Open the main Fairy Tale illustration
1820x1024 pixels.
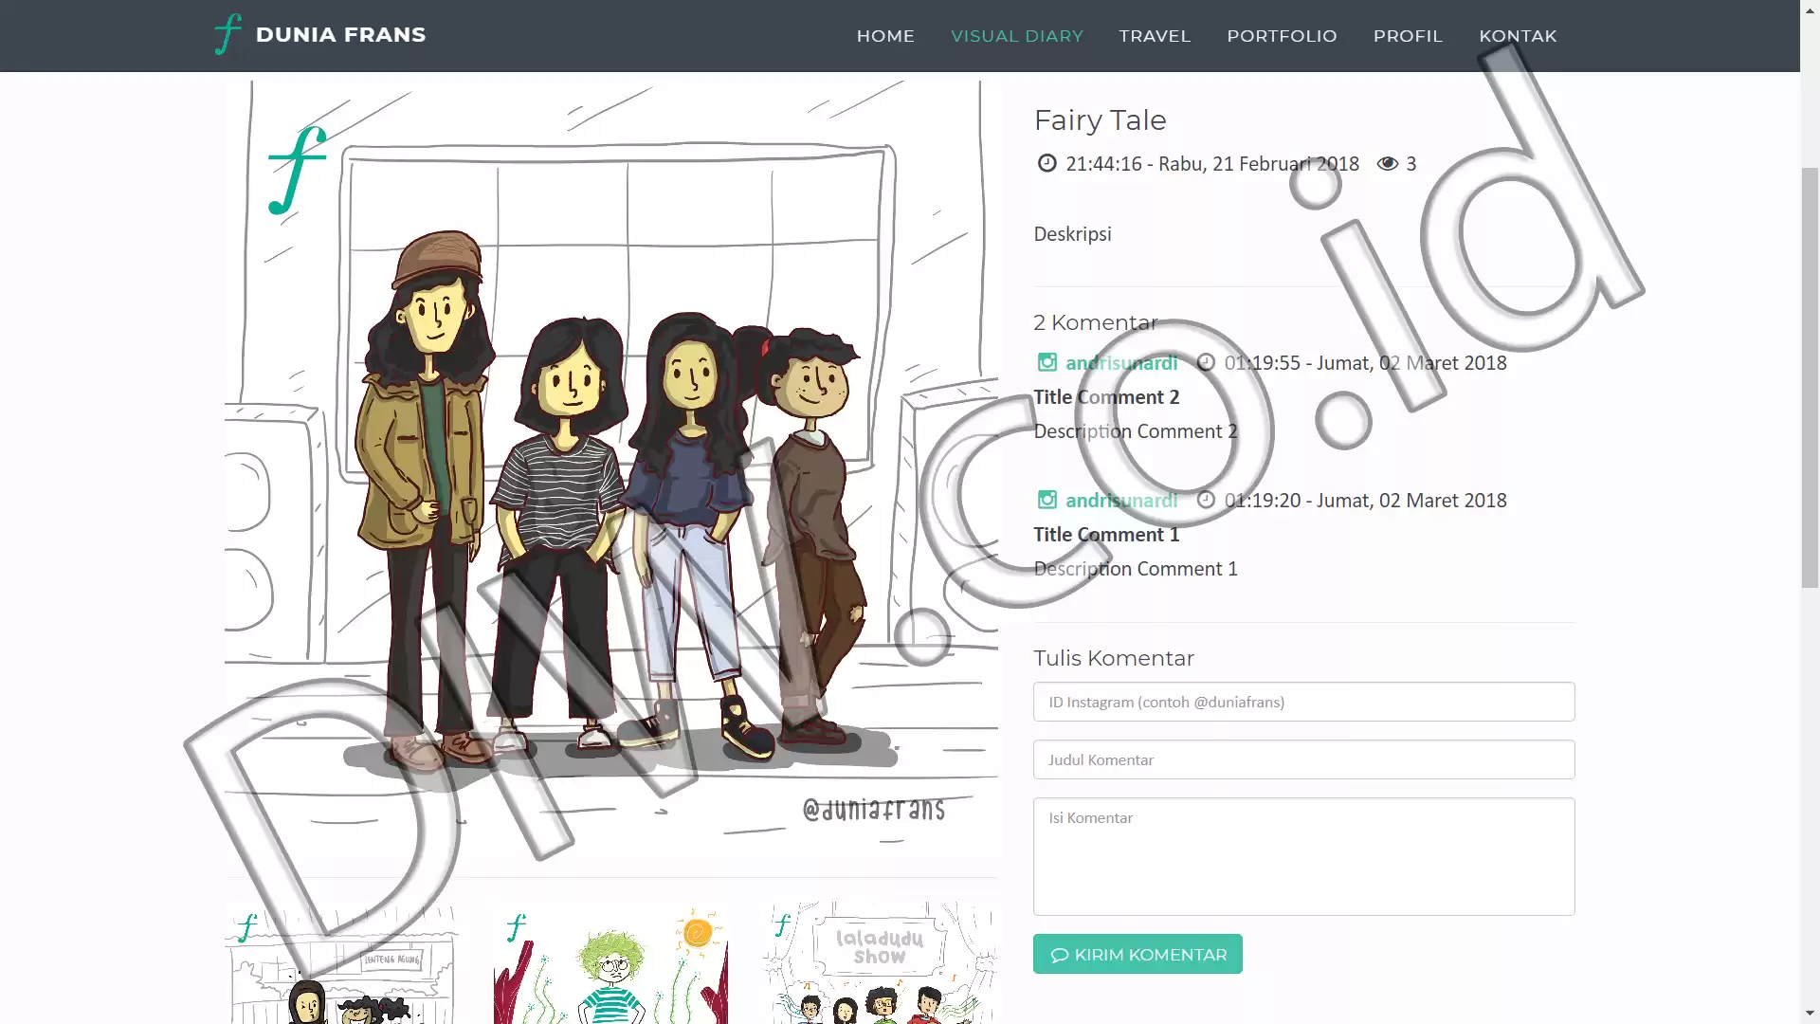(611, 469)
